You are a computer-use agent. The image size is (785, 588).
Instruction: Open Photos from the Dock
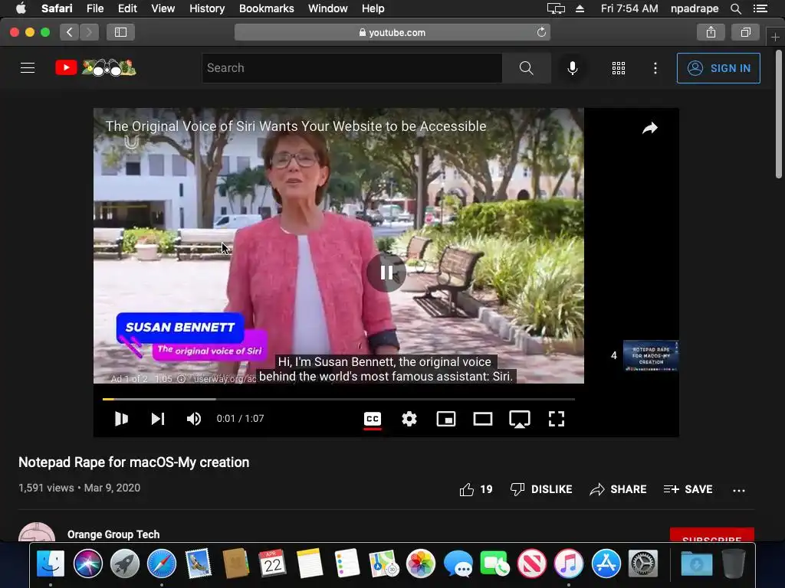pos(421,563)
